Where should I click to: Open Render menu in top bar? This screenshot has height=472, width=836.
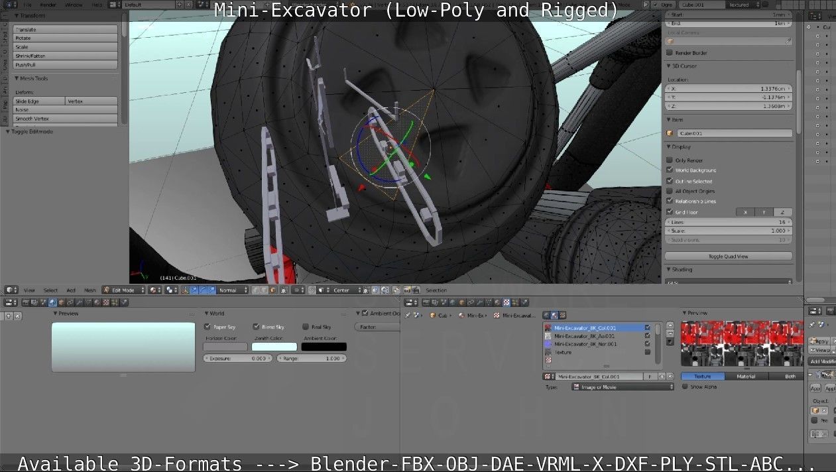pos(48,5)
